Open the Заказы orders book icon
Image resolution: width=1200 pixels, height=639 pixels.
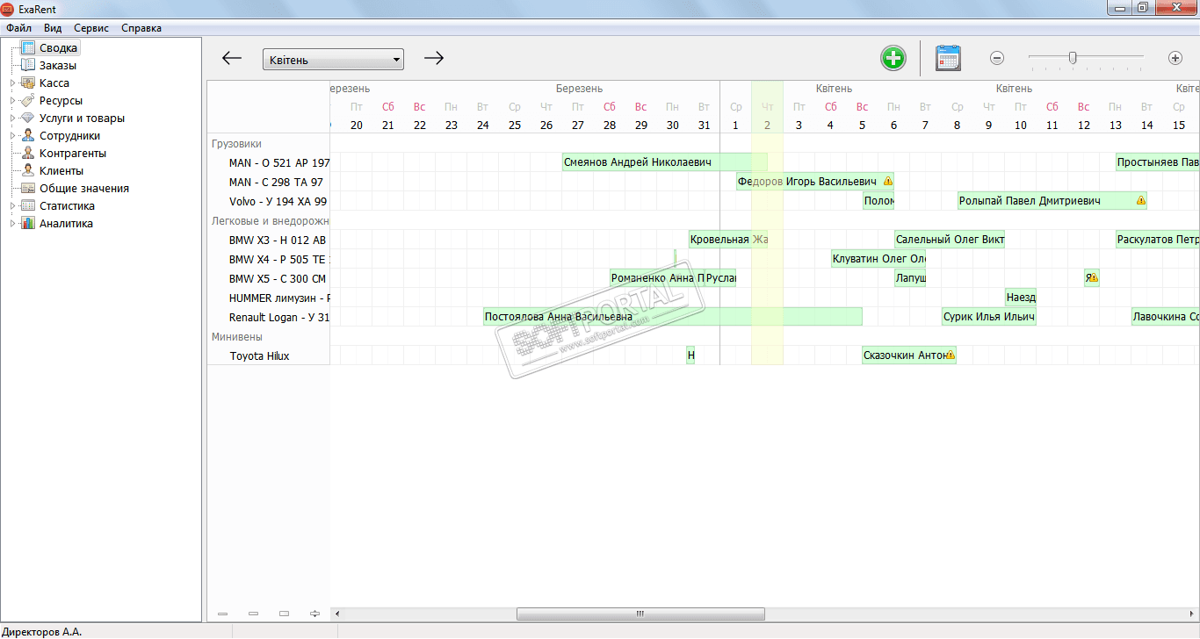click(x=27, y=66)
